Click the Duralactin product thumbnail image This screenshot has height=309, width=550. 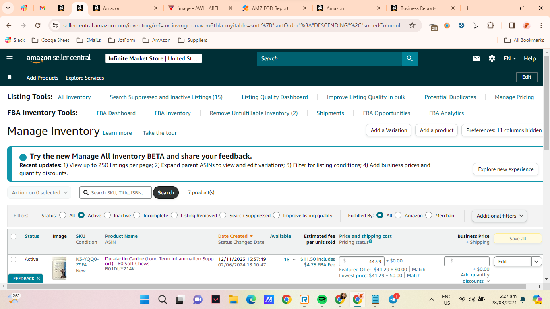(x=59, y=269)
